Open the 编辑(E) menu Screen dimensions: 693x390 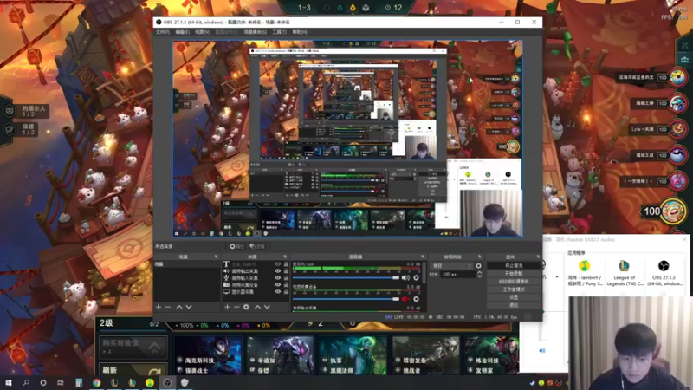coord(182,32)
